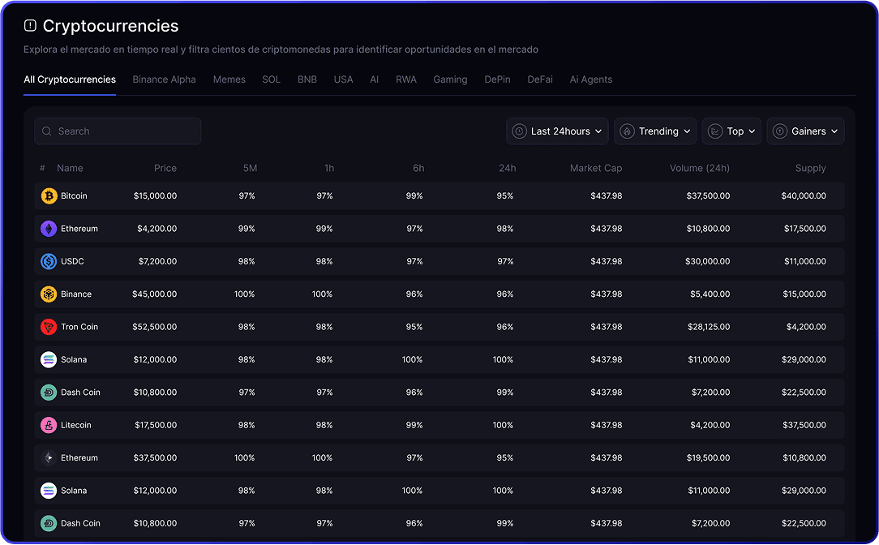Image resolution: width=879 pixels, height=545 pixels.
Task: Click Tron Coin's price $52,500.00
Action: tap(155, 327)
